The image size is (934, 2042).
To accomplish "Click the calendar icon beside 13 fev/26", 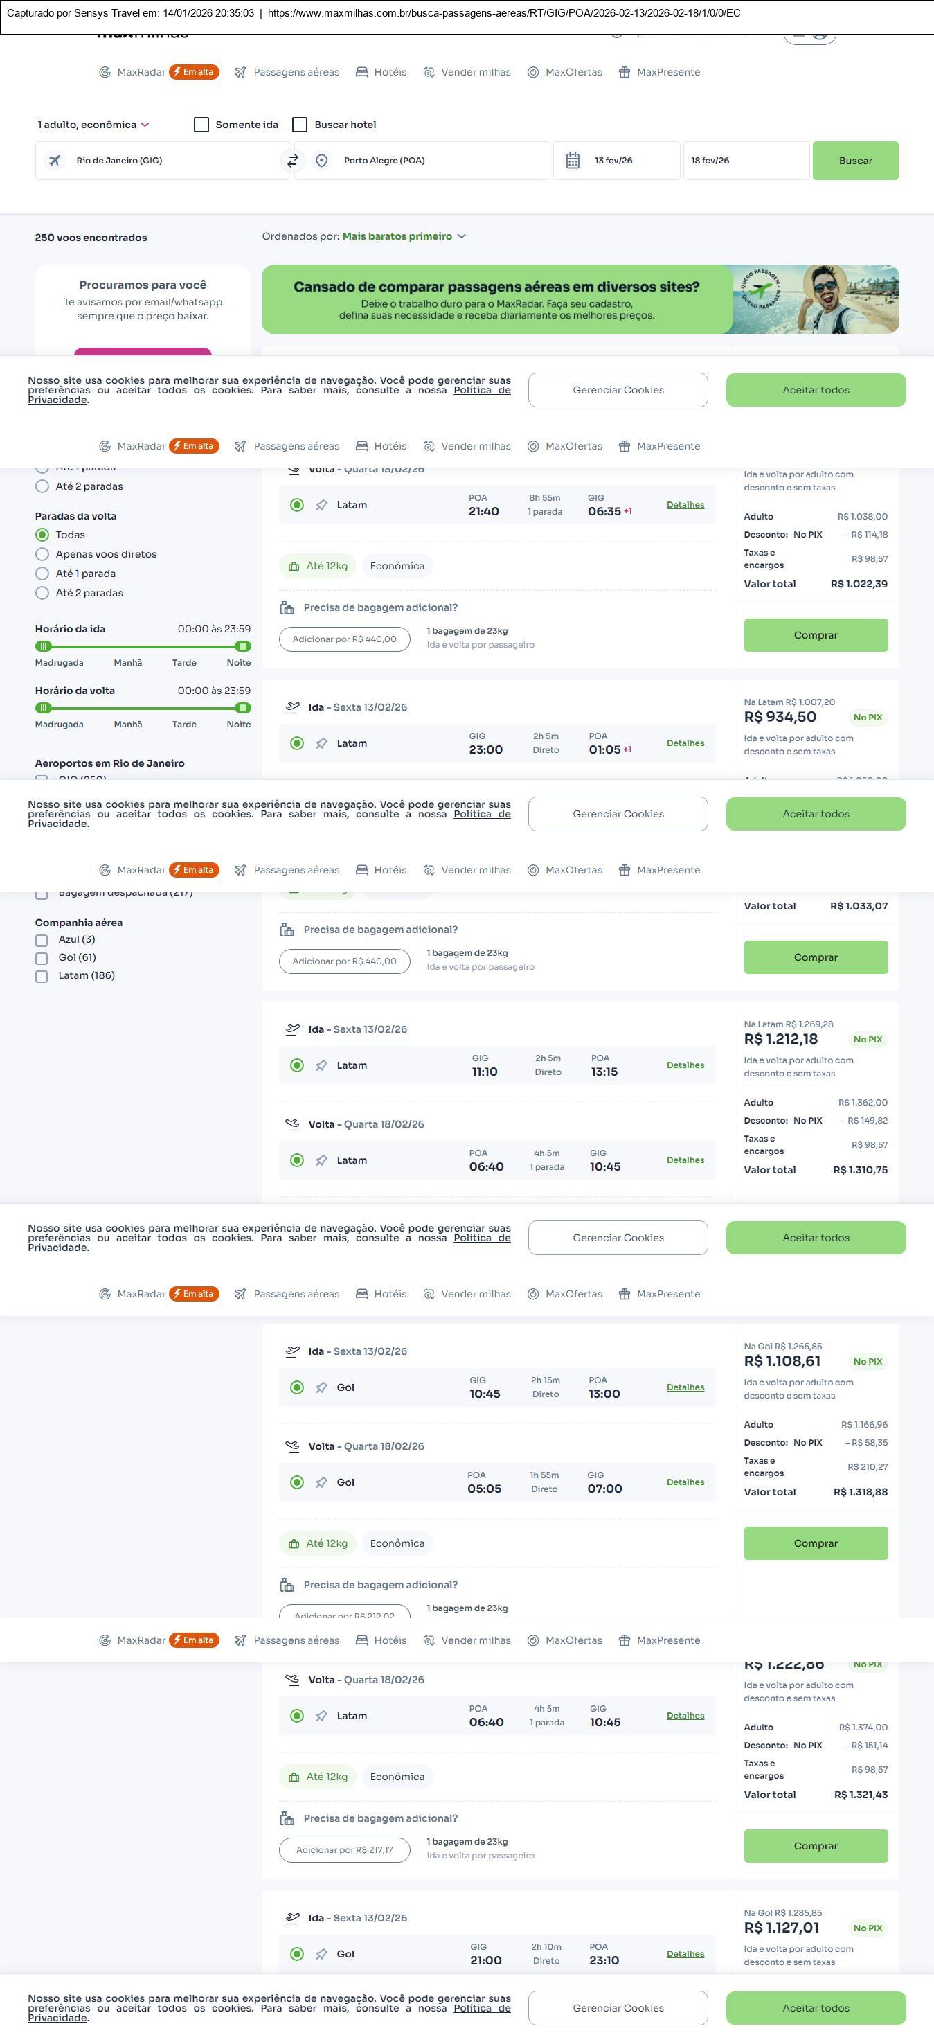I will (x=573, y=160).
